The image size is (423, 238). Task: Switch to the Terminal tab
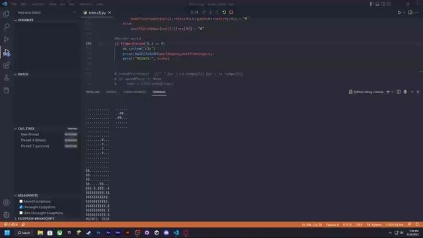159,92
